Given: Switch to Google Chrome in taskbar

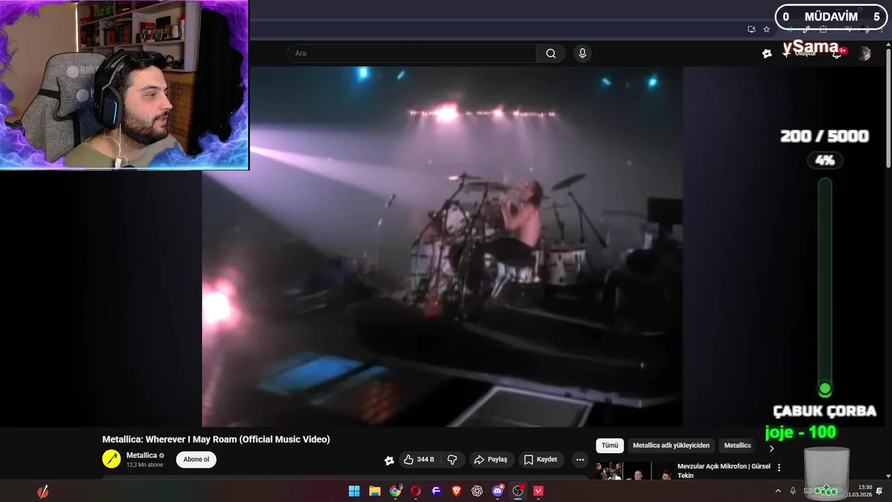Looking at the screenshot, I should (395, 491).
